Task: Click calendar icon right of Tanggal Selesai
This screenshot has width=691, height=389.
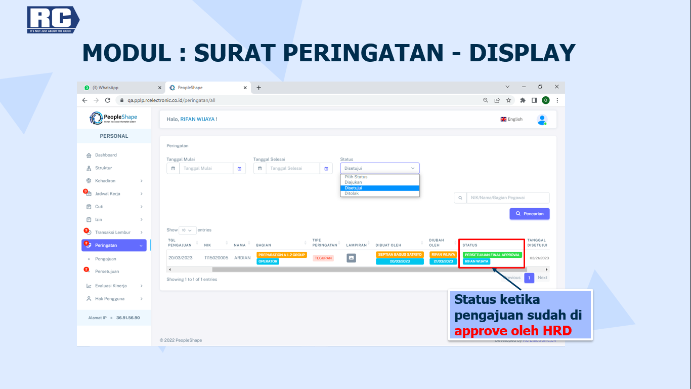Action: click(x=326, y=168)
